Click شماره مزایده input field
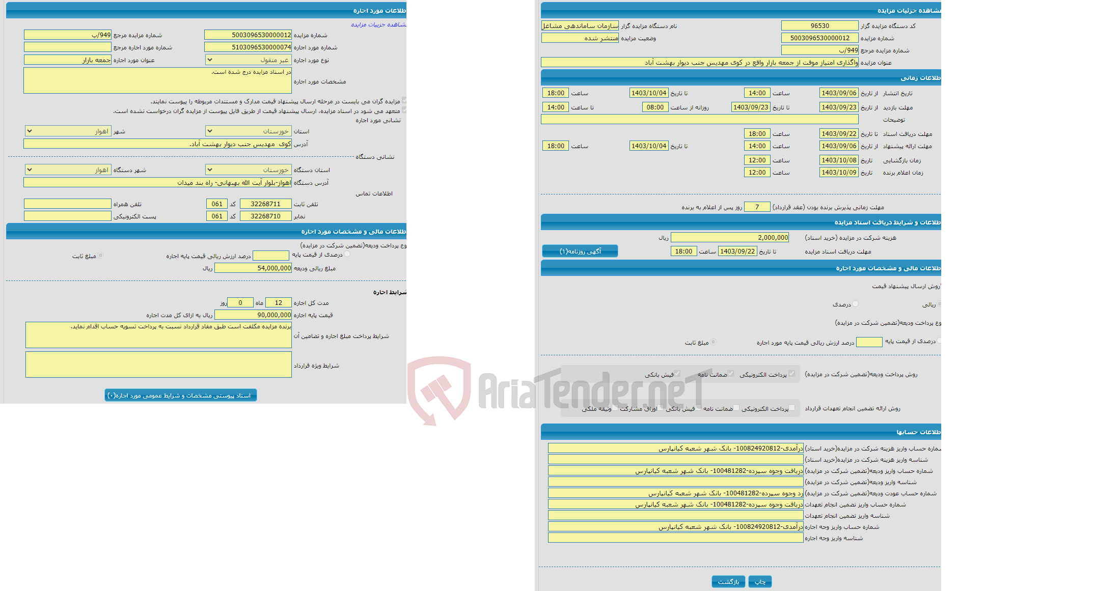 coord(255,34)
